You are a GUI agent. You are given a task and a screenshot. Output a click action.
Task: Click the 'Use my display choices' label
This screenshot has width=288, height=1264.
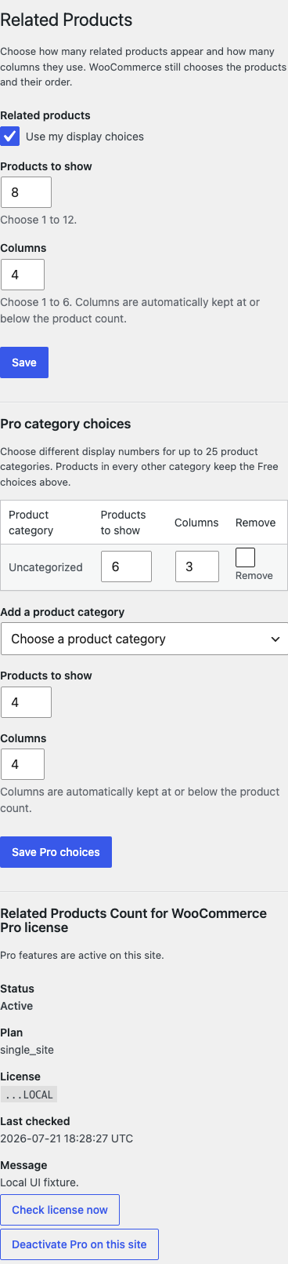click(x=85, y=137)
